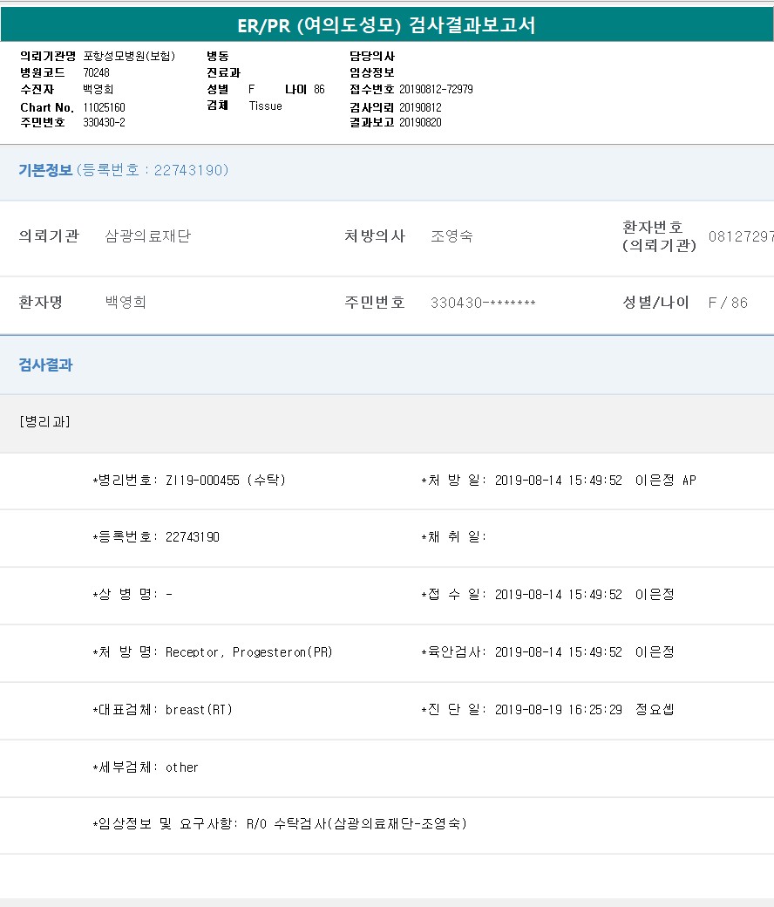Screen dimensions: 774x907
Task: Click the specimen value Tissue
Action: click(265, 106)
